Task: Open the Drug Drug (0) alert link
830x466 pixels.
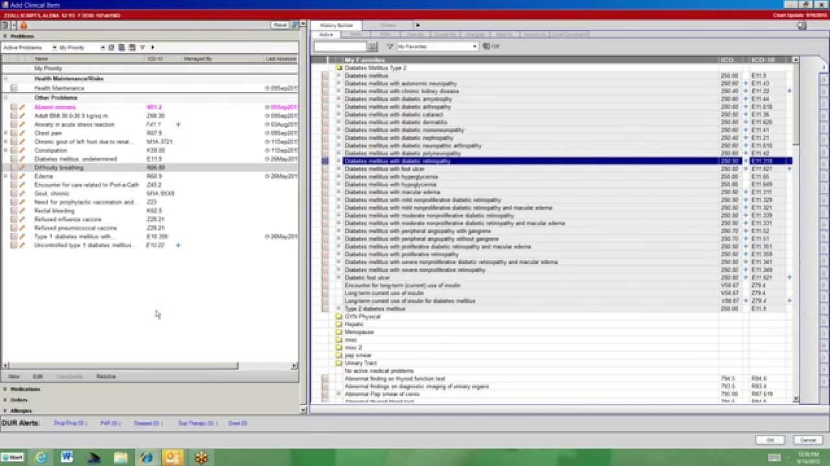Action: pyautogui.click(x=69, y=423)
